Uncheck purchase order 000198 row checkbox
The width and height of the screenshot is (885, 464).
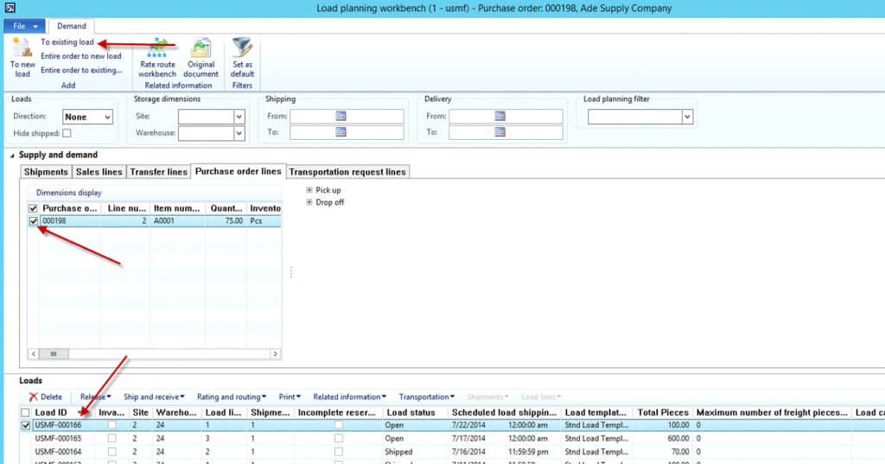pos(33,220)
